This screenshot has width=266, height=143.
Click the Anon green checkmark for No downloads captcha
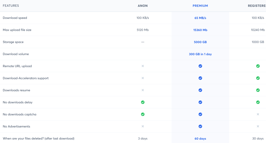coord(143,114)
